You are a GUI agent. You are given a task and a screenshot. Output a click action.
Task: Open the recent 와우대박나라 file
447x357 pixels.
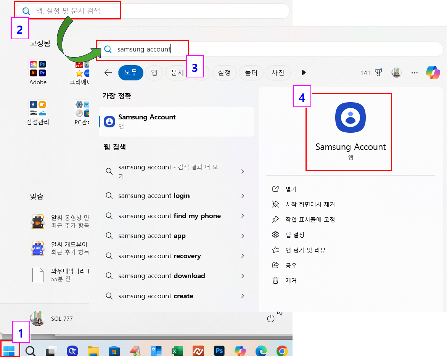[60, 275]
